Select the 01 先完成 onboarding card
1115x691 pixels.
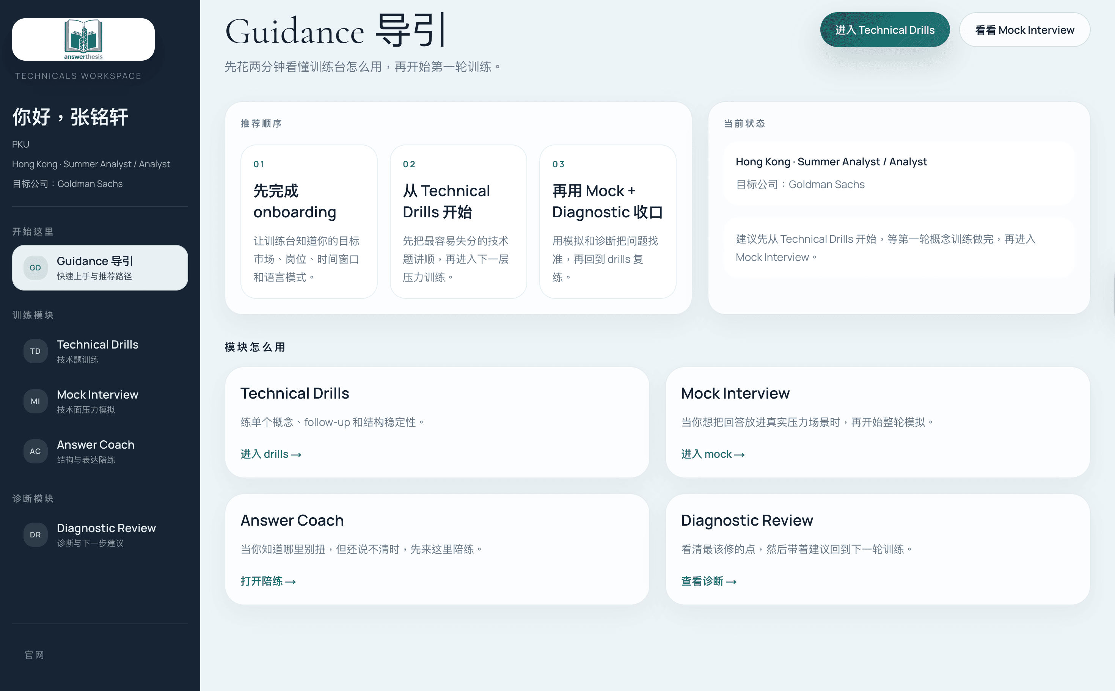point(309,221)
